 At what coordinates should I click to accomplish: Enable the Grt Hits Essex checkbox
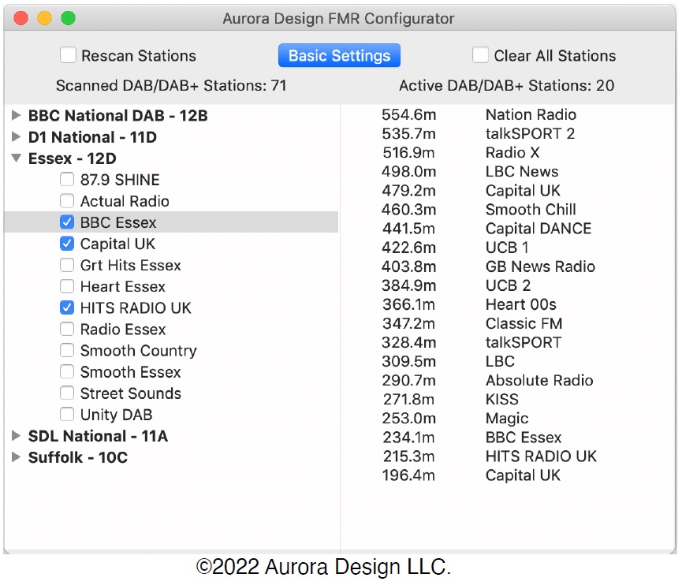pos(66,265)
